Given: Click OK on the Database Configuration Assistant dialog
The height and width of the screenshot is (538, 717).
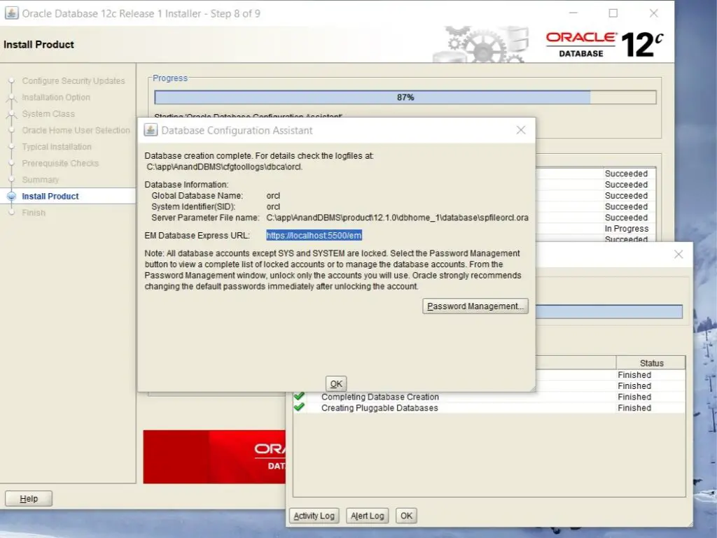Looking at the screenshot, I should pyautogui.click(x=335, y=383).
